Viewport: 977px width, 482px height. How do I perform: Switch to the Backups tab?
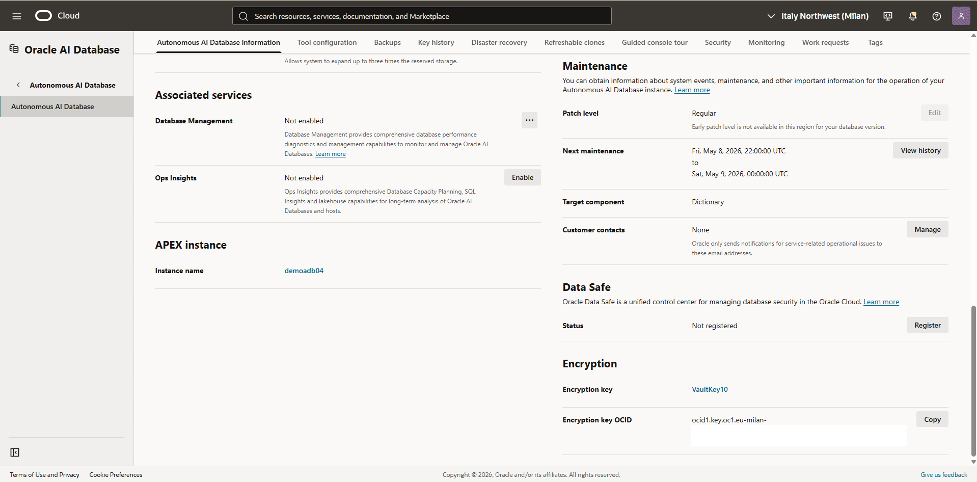387,42
